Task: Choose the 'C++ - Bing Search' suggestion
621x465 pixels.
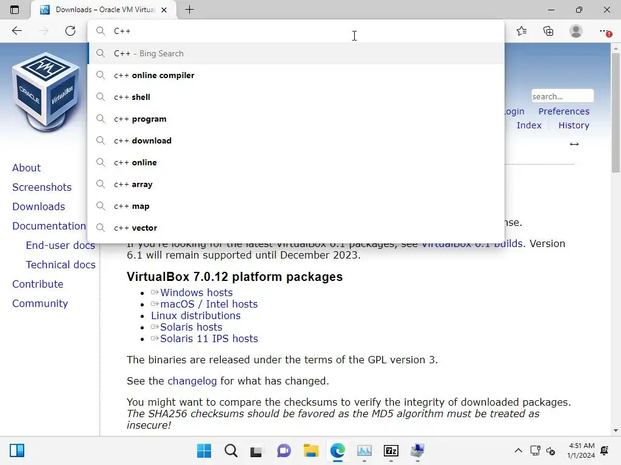Action: point(296,53)
